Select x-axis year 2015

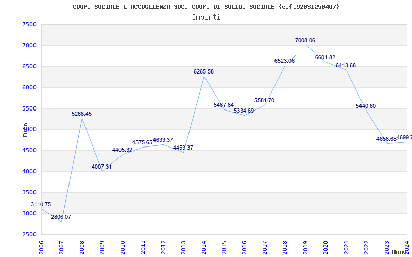click(x=224, y=247)
